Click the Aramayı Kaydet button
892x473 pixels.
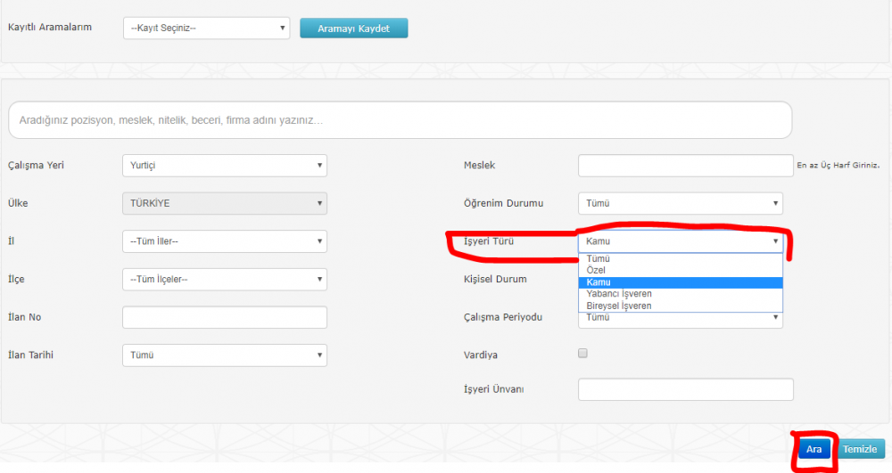(353, 29)
